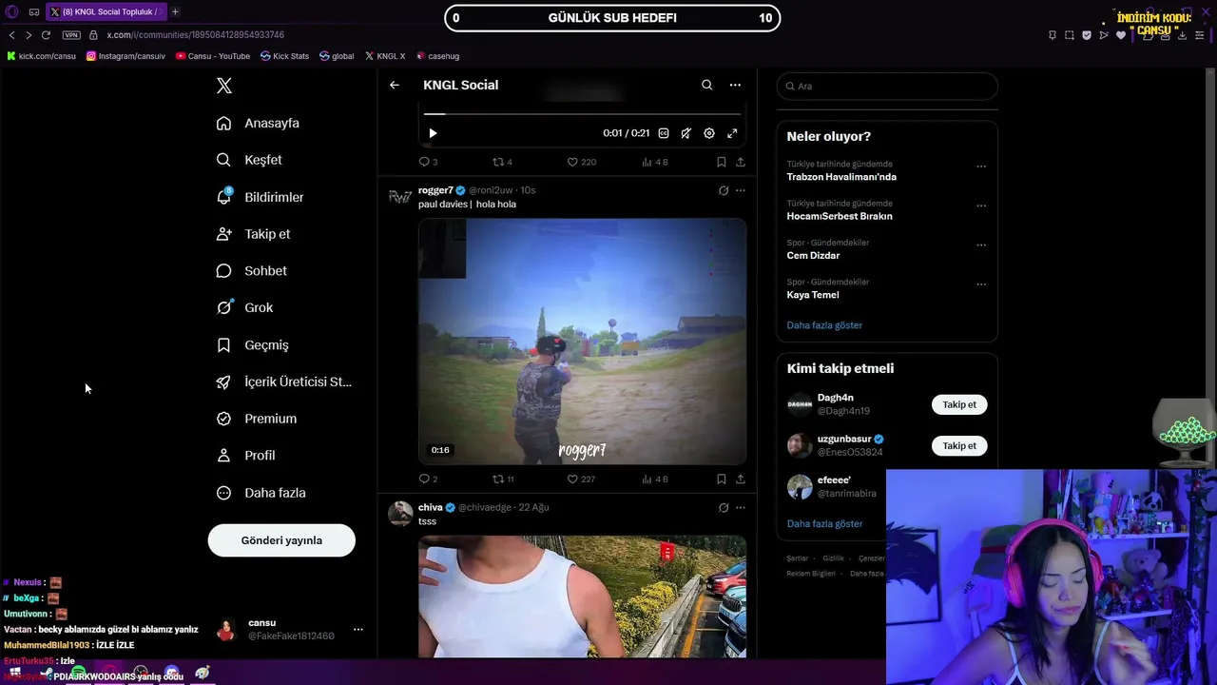Click the X logo in the sidebar

point(224,86)
